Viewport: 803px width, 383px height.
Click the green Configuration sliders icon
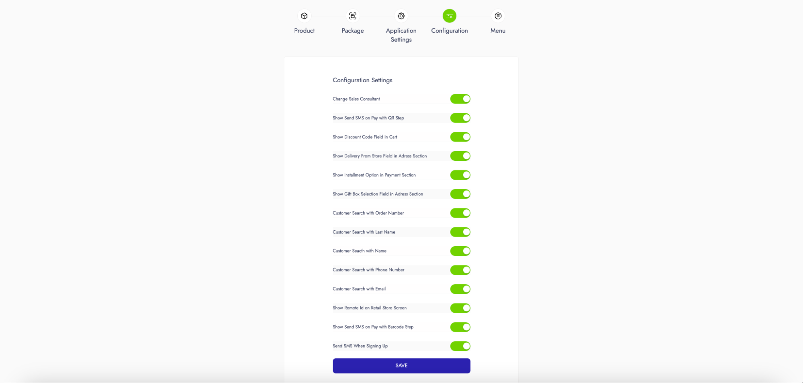[449, 16]
